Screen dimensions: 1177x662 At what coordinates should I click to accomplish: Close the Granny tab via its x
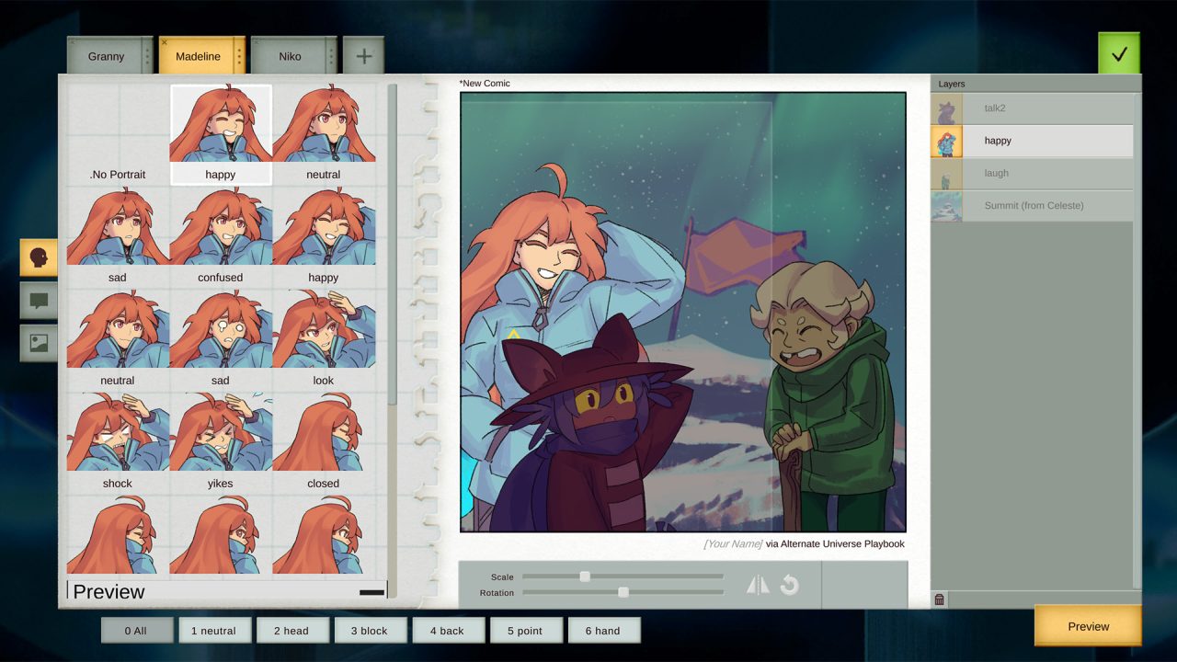point(73,42)
